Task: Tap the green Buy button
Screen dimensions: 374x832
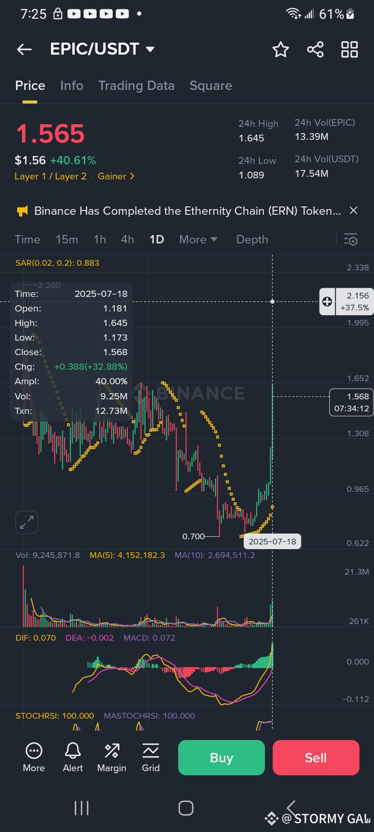Action: point(221,758)
